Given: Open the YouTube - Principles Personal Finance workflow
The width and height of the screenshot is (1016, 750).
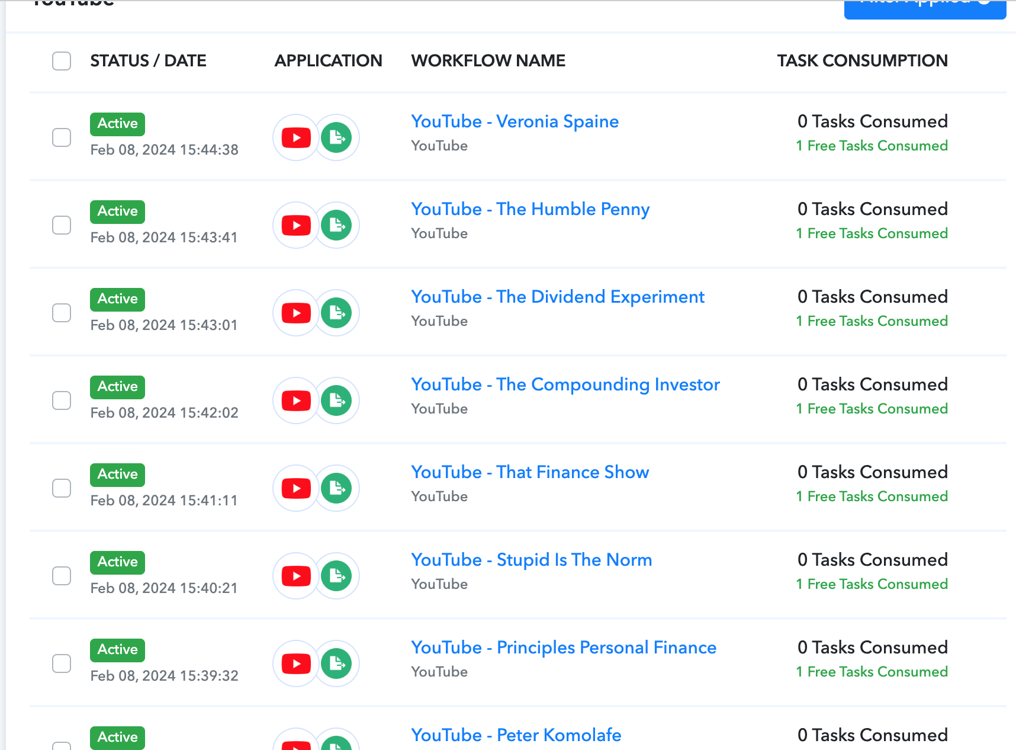Looking at the screenshot, I should tap(564, 648).
